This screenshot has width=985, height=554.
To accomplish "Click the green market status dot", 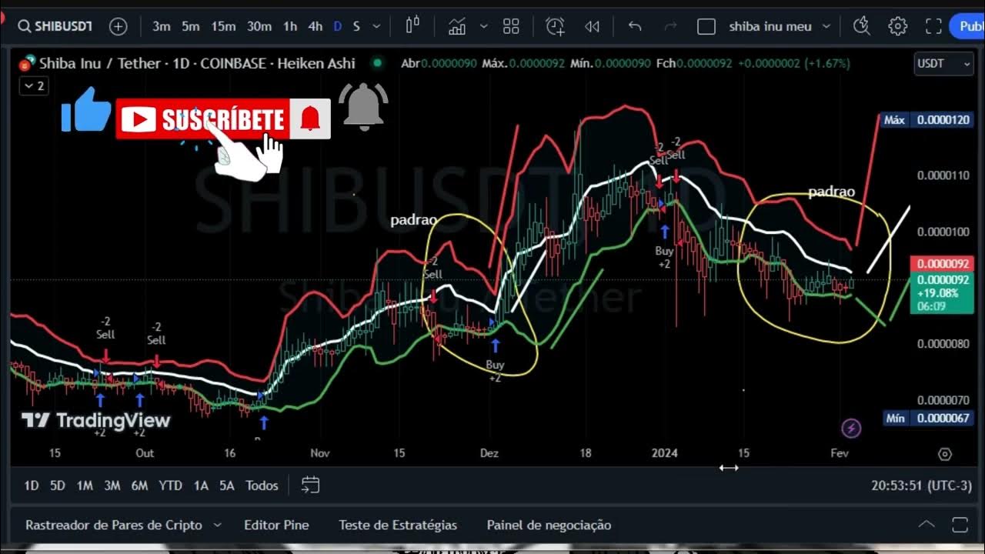I will [377, 63].
